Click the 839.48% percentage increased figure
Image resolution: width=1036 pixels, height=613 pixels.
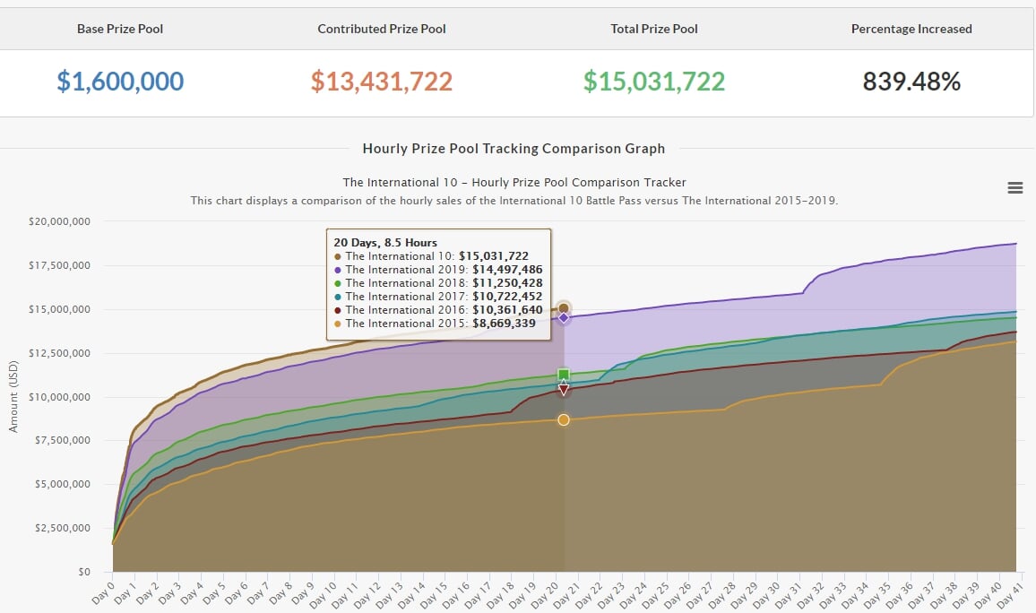pyautogui.click(x=911, y=82)
